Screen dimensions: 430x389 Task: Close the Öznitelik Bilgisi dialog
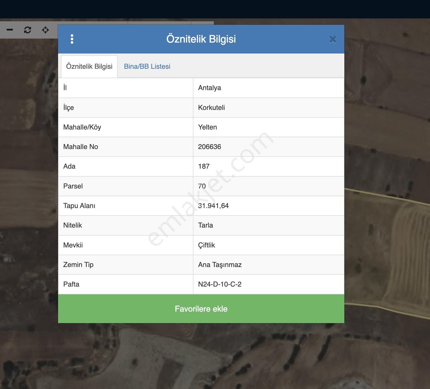[333, 39]
